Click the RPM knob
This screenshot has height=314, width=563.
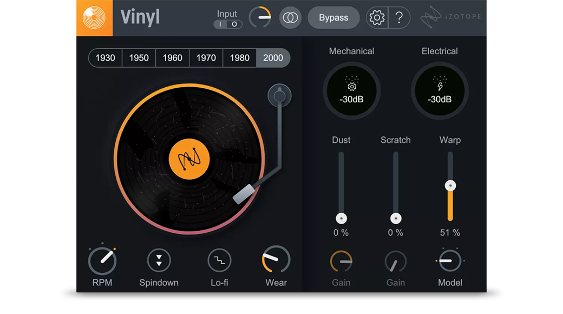click(x=102, y=261)
